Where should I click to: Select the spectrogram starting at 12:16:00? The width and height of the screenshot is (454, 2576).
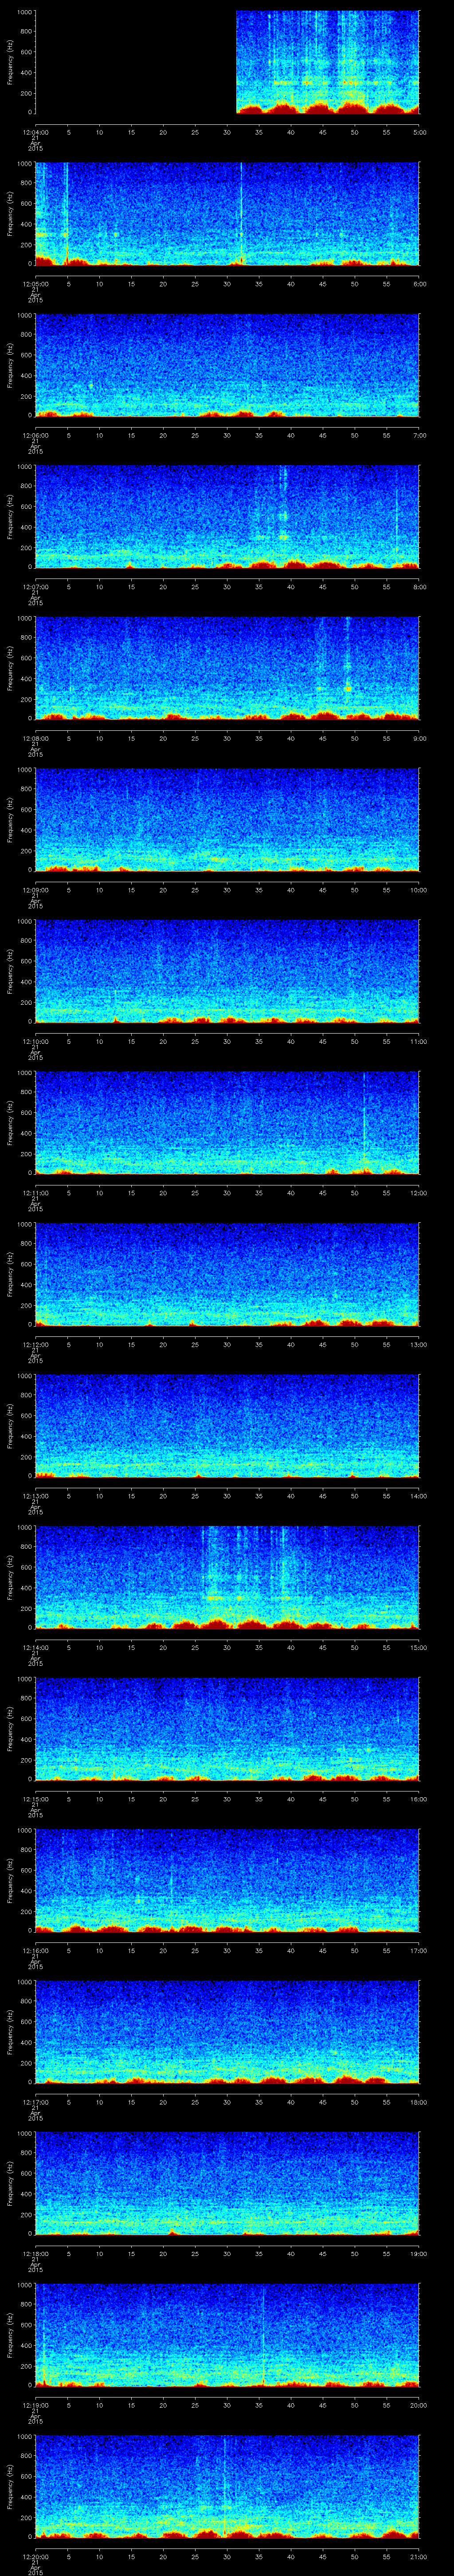click(x=227, y=1880)
